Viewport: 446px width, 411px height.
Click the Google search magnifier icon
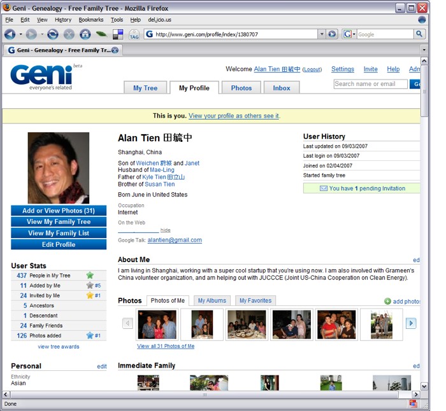419,34
